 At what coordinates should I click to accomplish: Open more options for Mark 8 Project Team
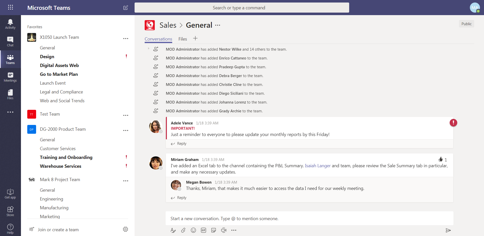pyautogui.click(x=126, y=181)
